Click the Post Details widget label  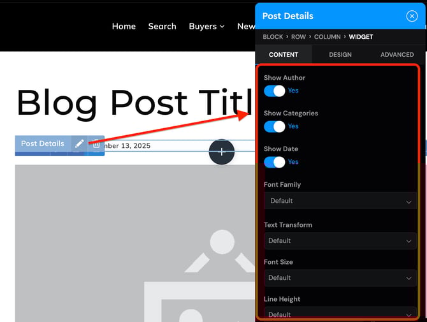[x=43, y=144]
